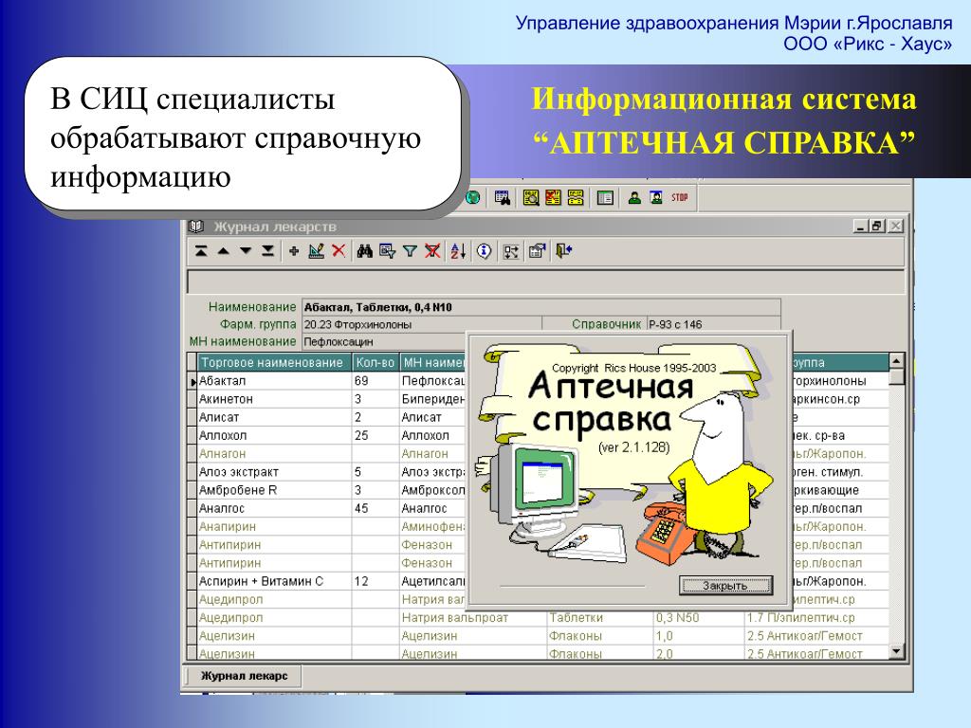Click the green user icon
The width and height of the screenshot is (971, 728).
(x=634, y=198)
